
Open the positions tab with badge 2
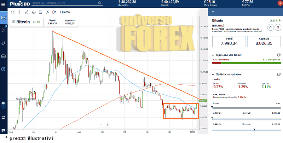pos(4,30)
